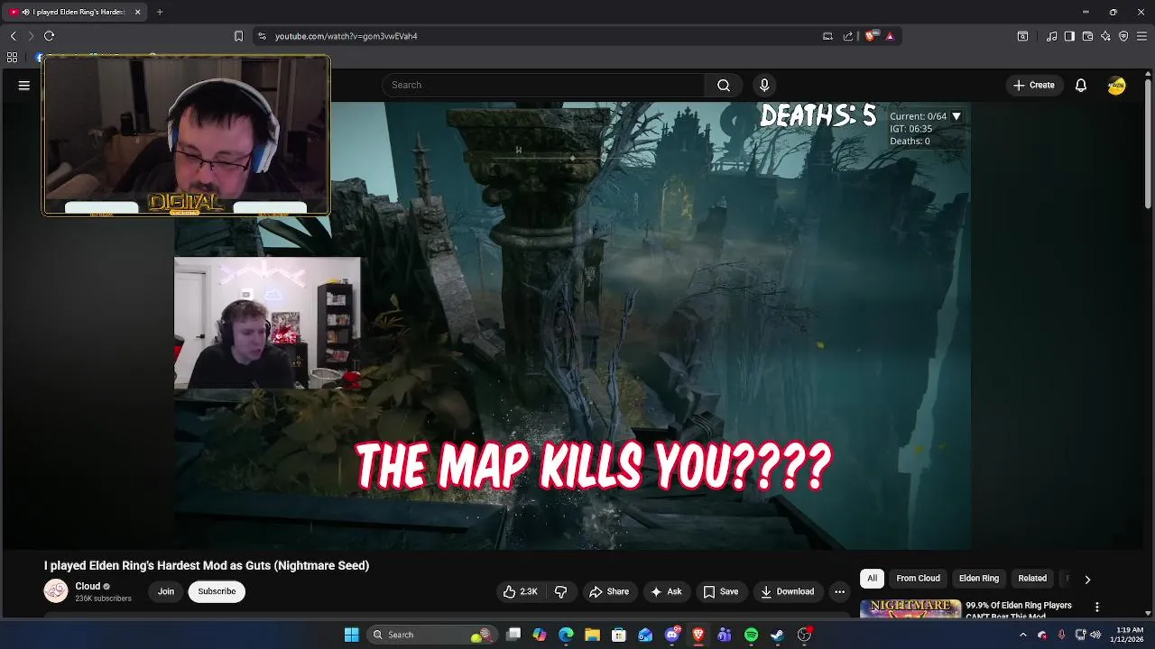Open the taskbar clock showing 1:19 AM
The image size is (1155, 649).
1130,635
